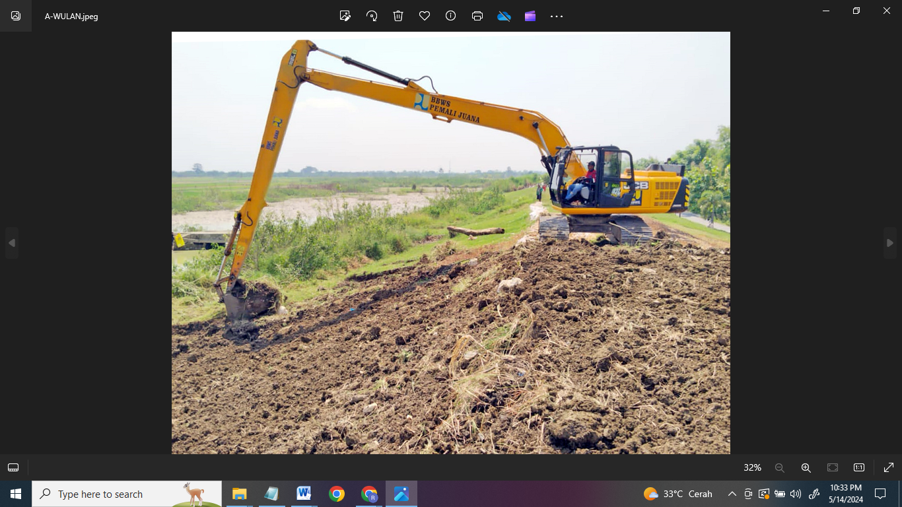Screen dimensions: 902x507
Task: Select the A-WULAN.jpeg title tab
Action: 70,16
